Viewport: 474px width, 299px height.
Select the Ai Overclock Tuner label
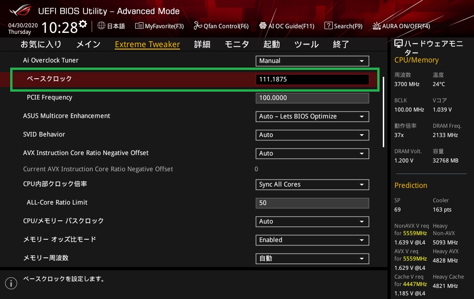51,60
